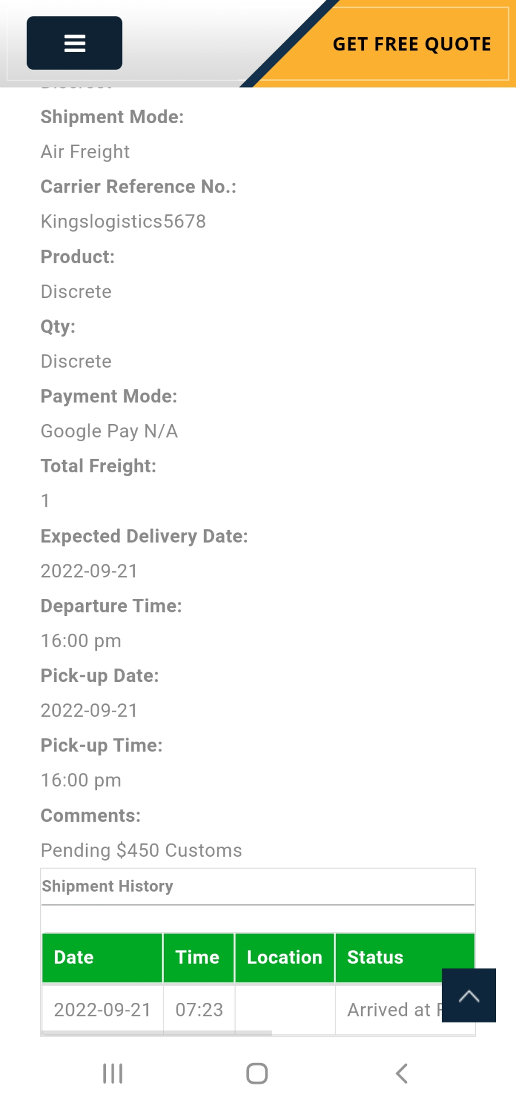Select the Date column header
The image size is (516, 1106).
pos(103,958)
